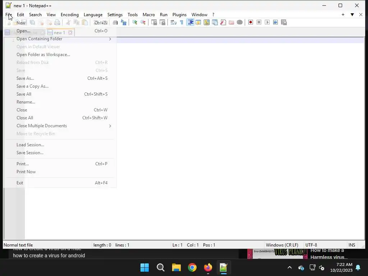The height and width of the screenshot is (276, 368).
Task: Toggle the Monitoring (tail -f) eye icon
Action: point(240,22)
